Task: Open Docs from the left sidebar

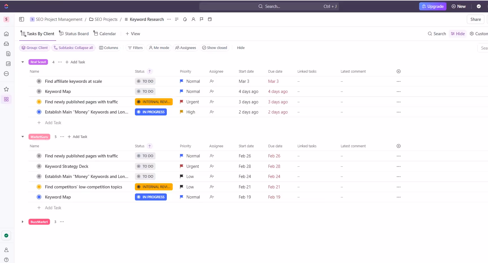Action: tap(6, 54)
